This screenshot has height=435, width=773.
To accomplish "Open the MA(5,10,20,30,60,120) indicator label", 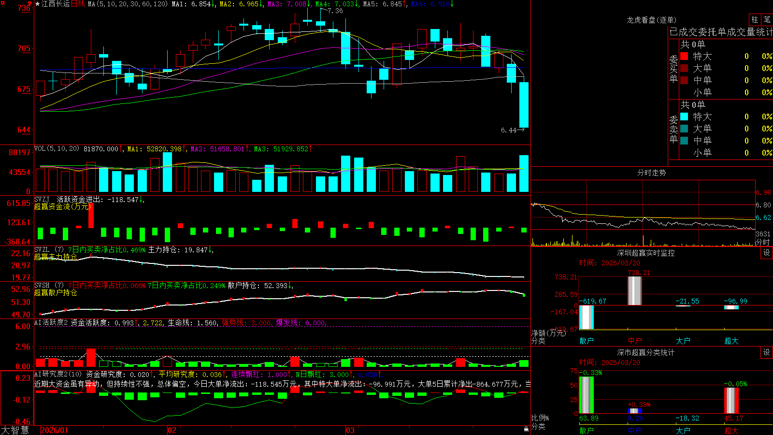I will click(128, 4).
